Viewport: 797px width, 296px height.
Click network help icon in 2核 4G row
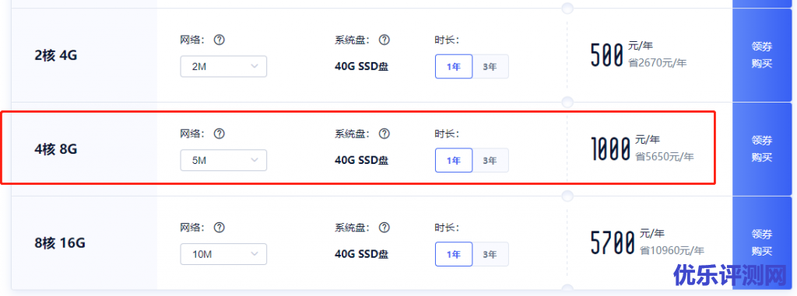[219, 40]
